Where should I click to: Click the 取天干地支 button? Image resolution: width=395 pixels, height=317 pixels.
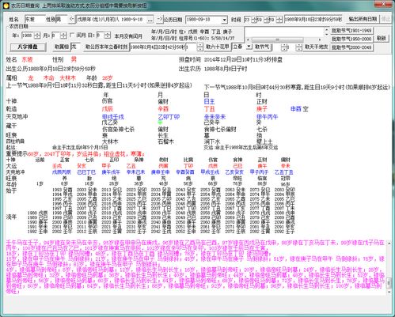tap(317, 47)
